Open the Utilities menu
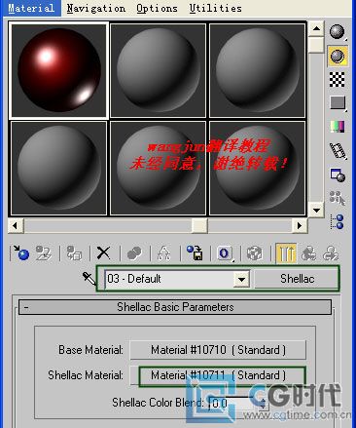Screen dimensions: 356x428 (216, 8)
